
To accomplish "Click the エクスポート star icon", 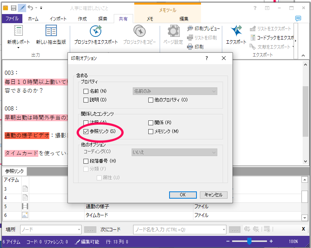I will [236, 31].
